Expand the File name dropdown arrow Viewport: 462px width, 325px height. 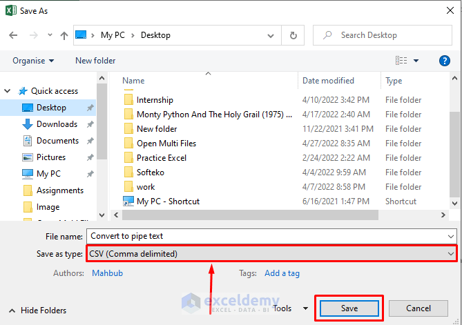coord(450,237)
